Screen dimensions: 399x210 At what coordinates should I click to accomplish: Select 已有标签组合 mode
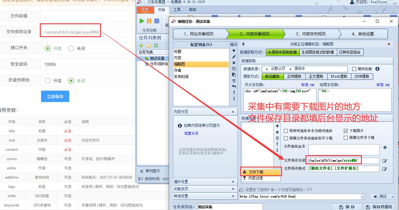(x=350, y=52)
